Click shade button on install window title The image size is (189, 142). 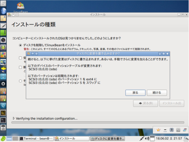point(13,15)
